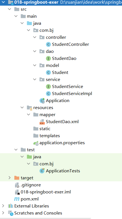The height and width of the screenshot is (219, 122).
Task: Select the Scratches and Consoles label
Action: coord(38,213)
